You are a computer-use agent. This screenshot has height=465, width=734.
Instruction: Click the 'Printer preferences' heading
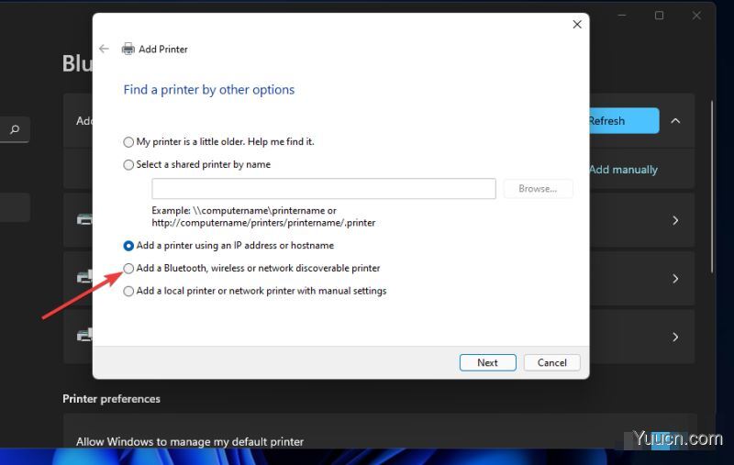[x=111, y=399]
